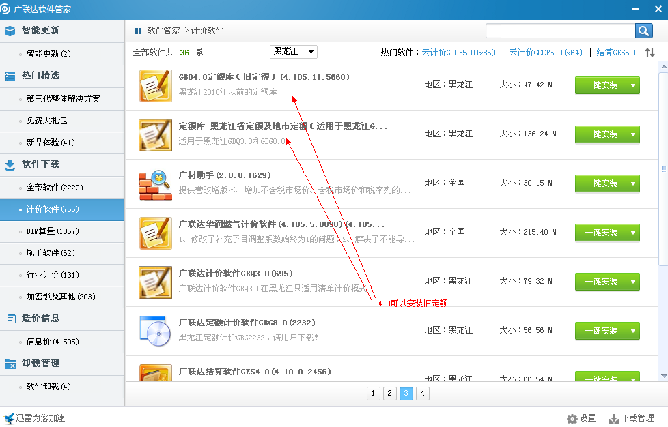Image resolution: width=668 pixels, height=427 pixels.
Task: Open 免费大礼包 sidebar item
Action: click(62, 121)
